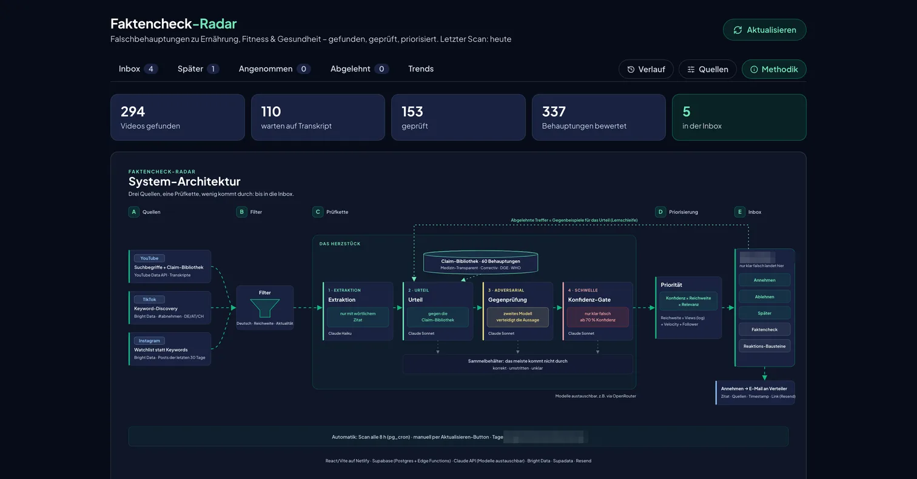Click the 153 geprüft stat card
Viewport: 917px width, 479px height.
(x=458, y=117)
